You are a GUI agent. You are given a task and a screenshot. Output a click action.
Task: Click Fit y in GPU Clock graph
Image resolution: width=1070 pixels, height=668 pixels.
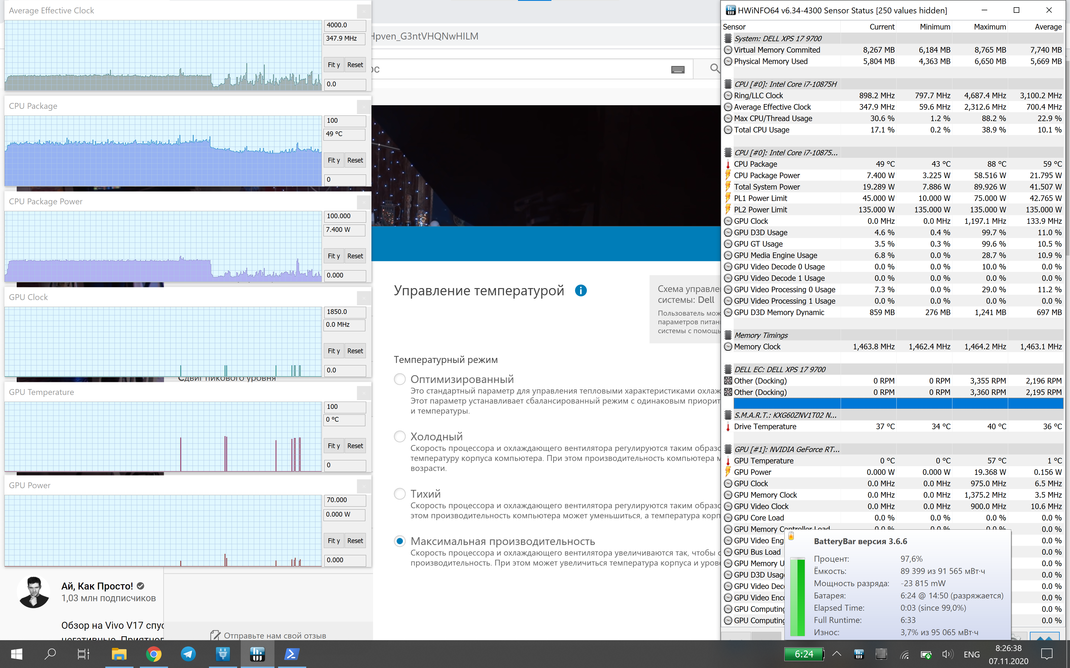coord(334,351)
